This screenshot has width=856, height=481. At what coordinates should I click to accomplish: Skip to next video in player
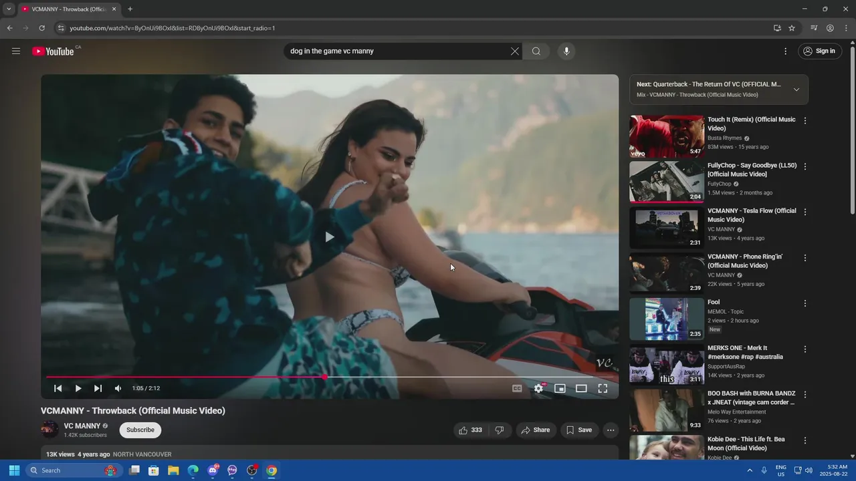click(x=98, y=388)
